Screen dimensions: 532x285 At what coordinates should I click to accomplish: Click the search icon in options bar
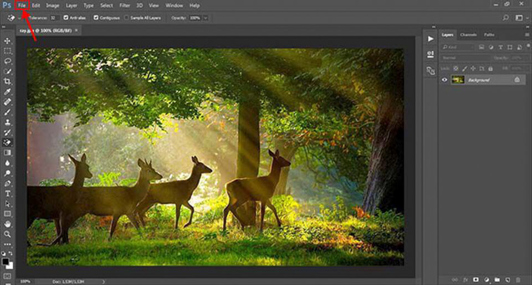505,18
